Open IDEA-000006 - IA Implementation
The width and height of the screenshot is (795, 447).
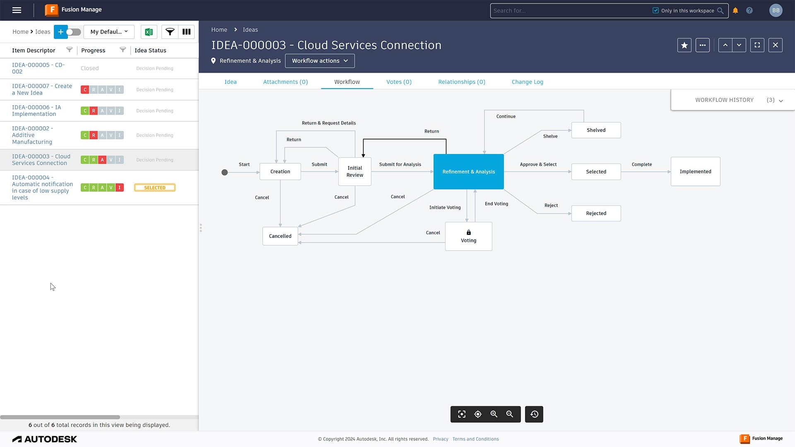[36, 111]
